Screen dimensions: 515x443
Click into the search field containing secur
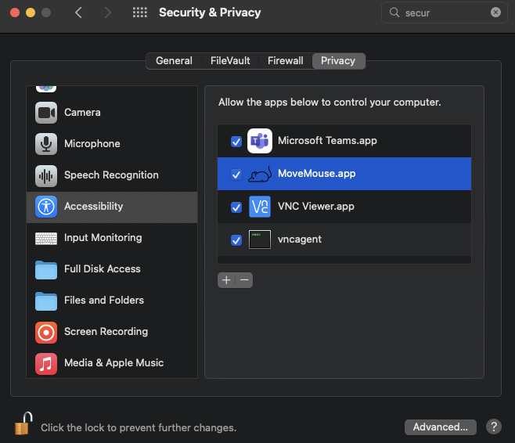pyautogui.click(x=444, y=13)
